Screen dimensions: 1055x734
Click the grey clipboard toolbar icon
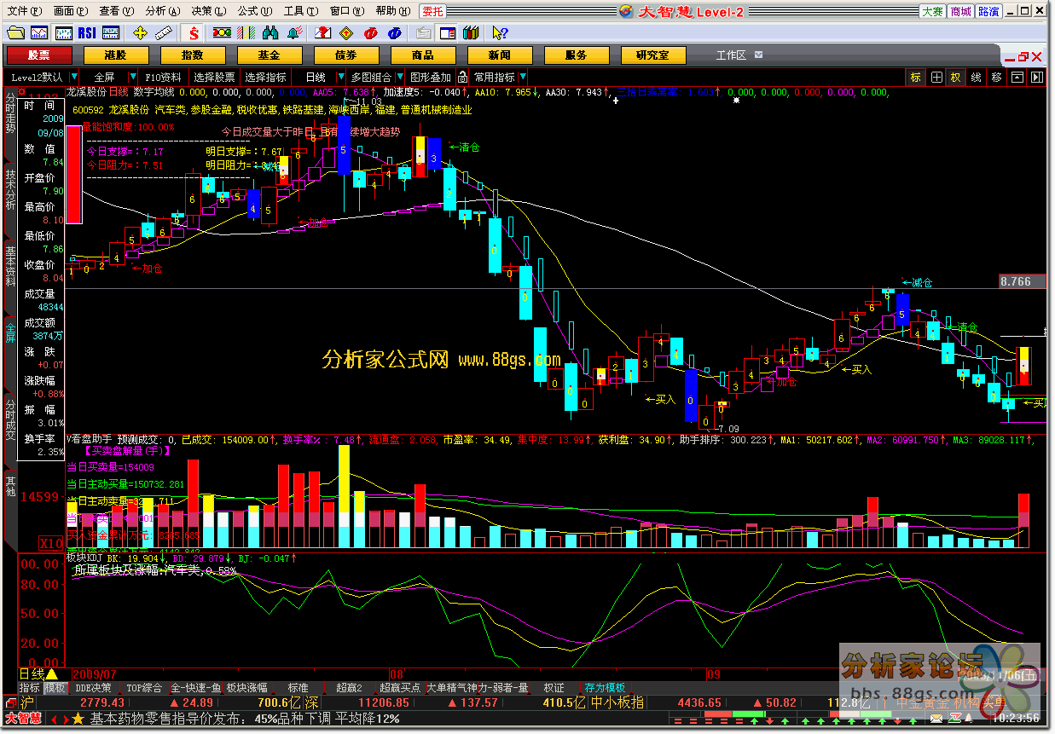(424, 33)
